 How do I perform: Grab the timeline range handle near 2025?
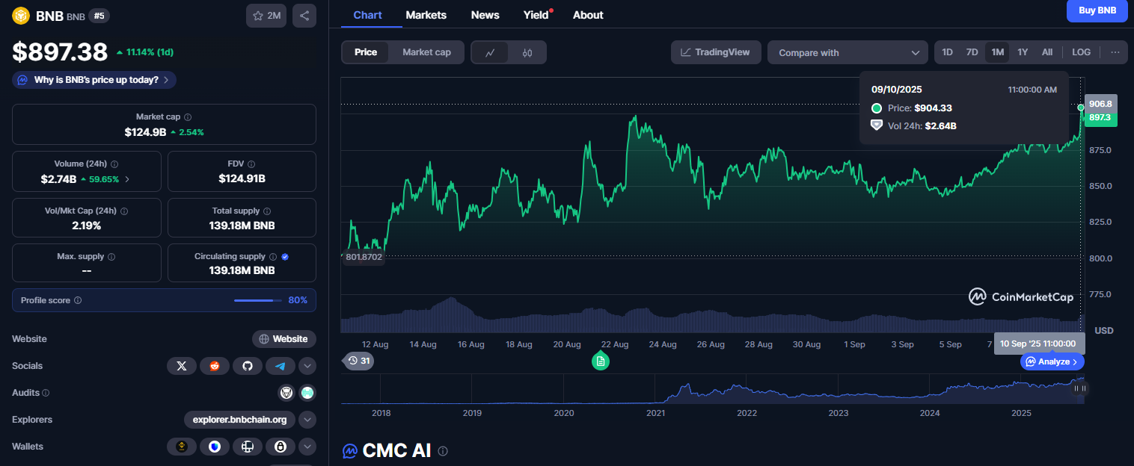[1079, 388]
